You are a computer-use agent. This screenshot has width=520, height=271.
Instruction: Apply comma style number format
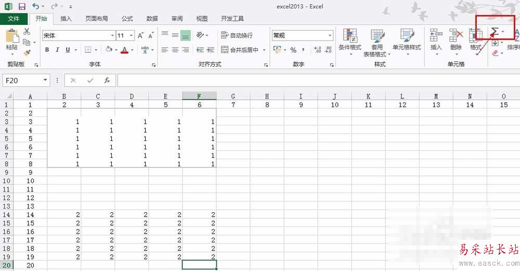(303, 50)
